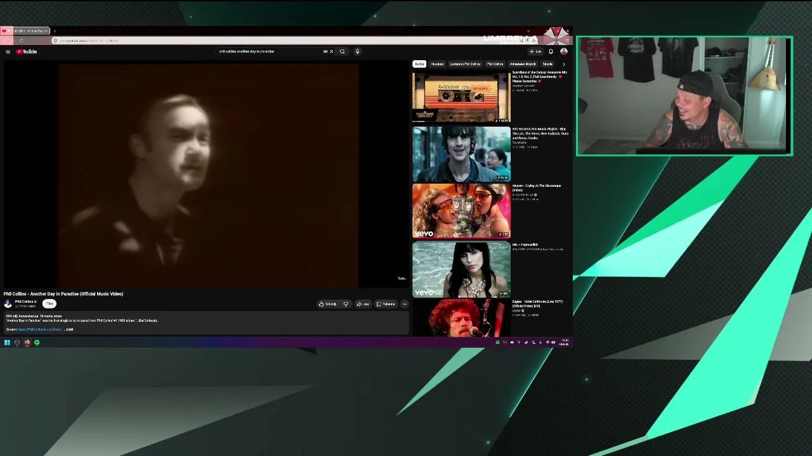Expand the video description box
The height and width of the screenshot is (456, 812).
(69, 329)
